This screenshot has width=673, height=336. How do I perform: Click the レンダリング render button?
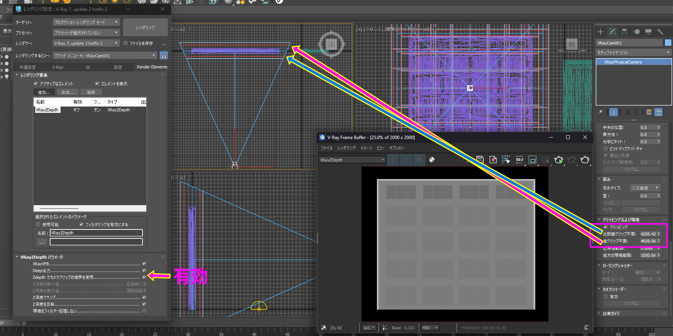point(145,28)
